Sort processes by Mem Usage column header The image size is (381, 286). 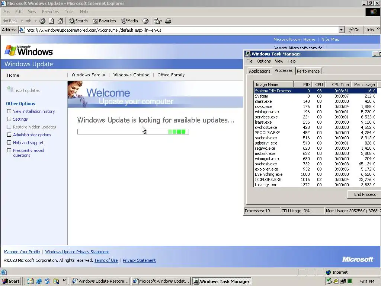click(364, 85)
